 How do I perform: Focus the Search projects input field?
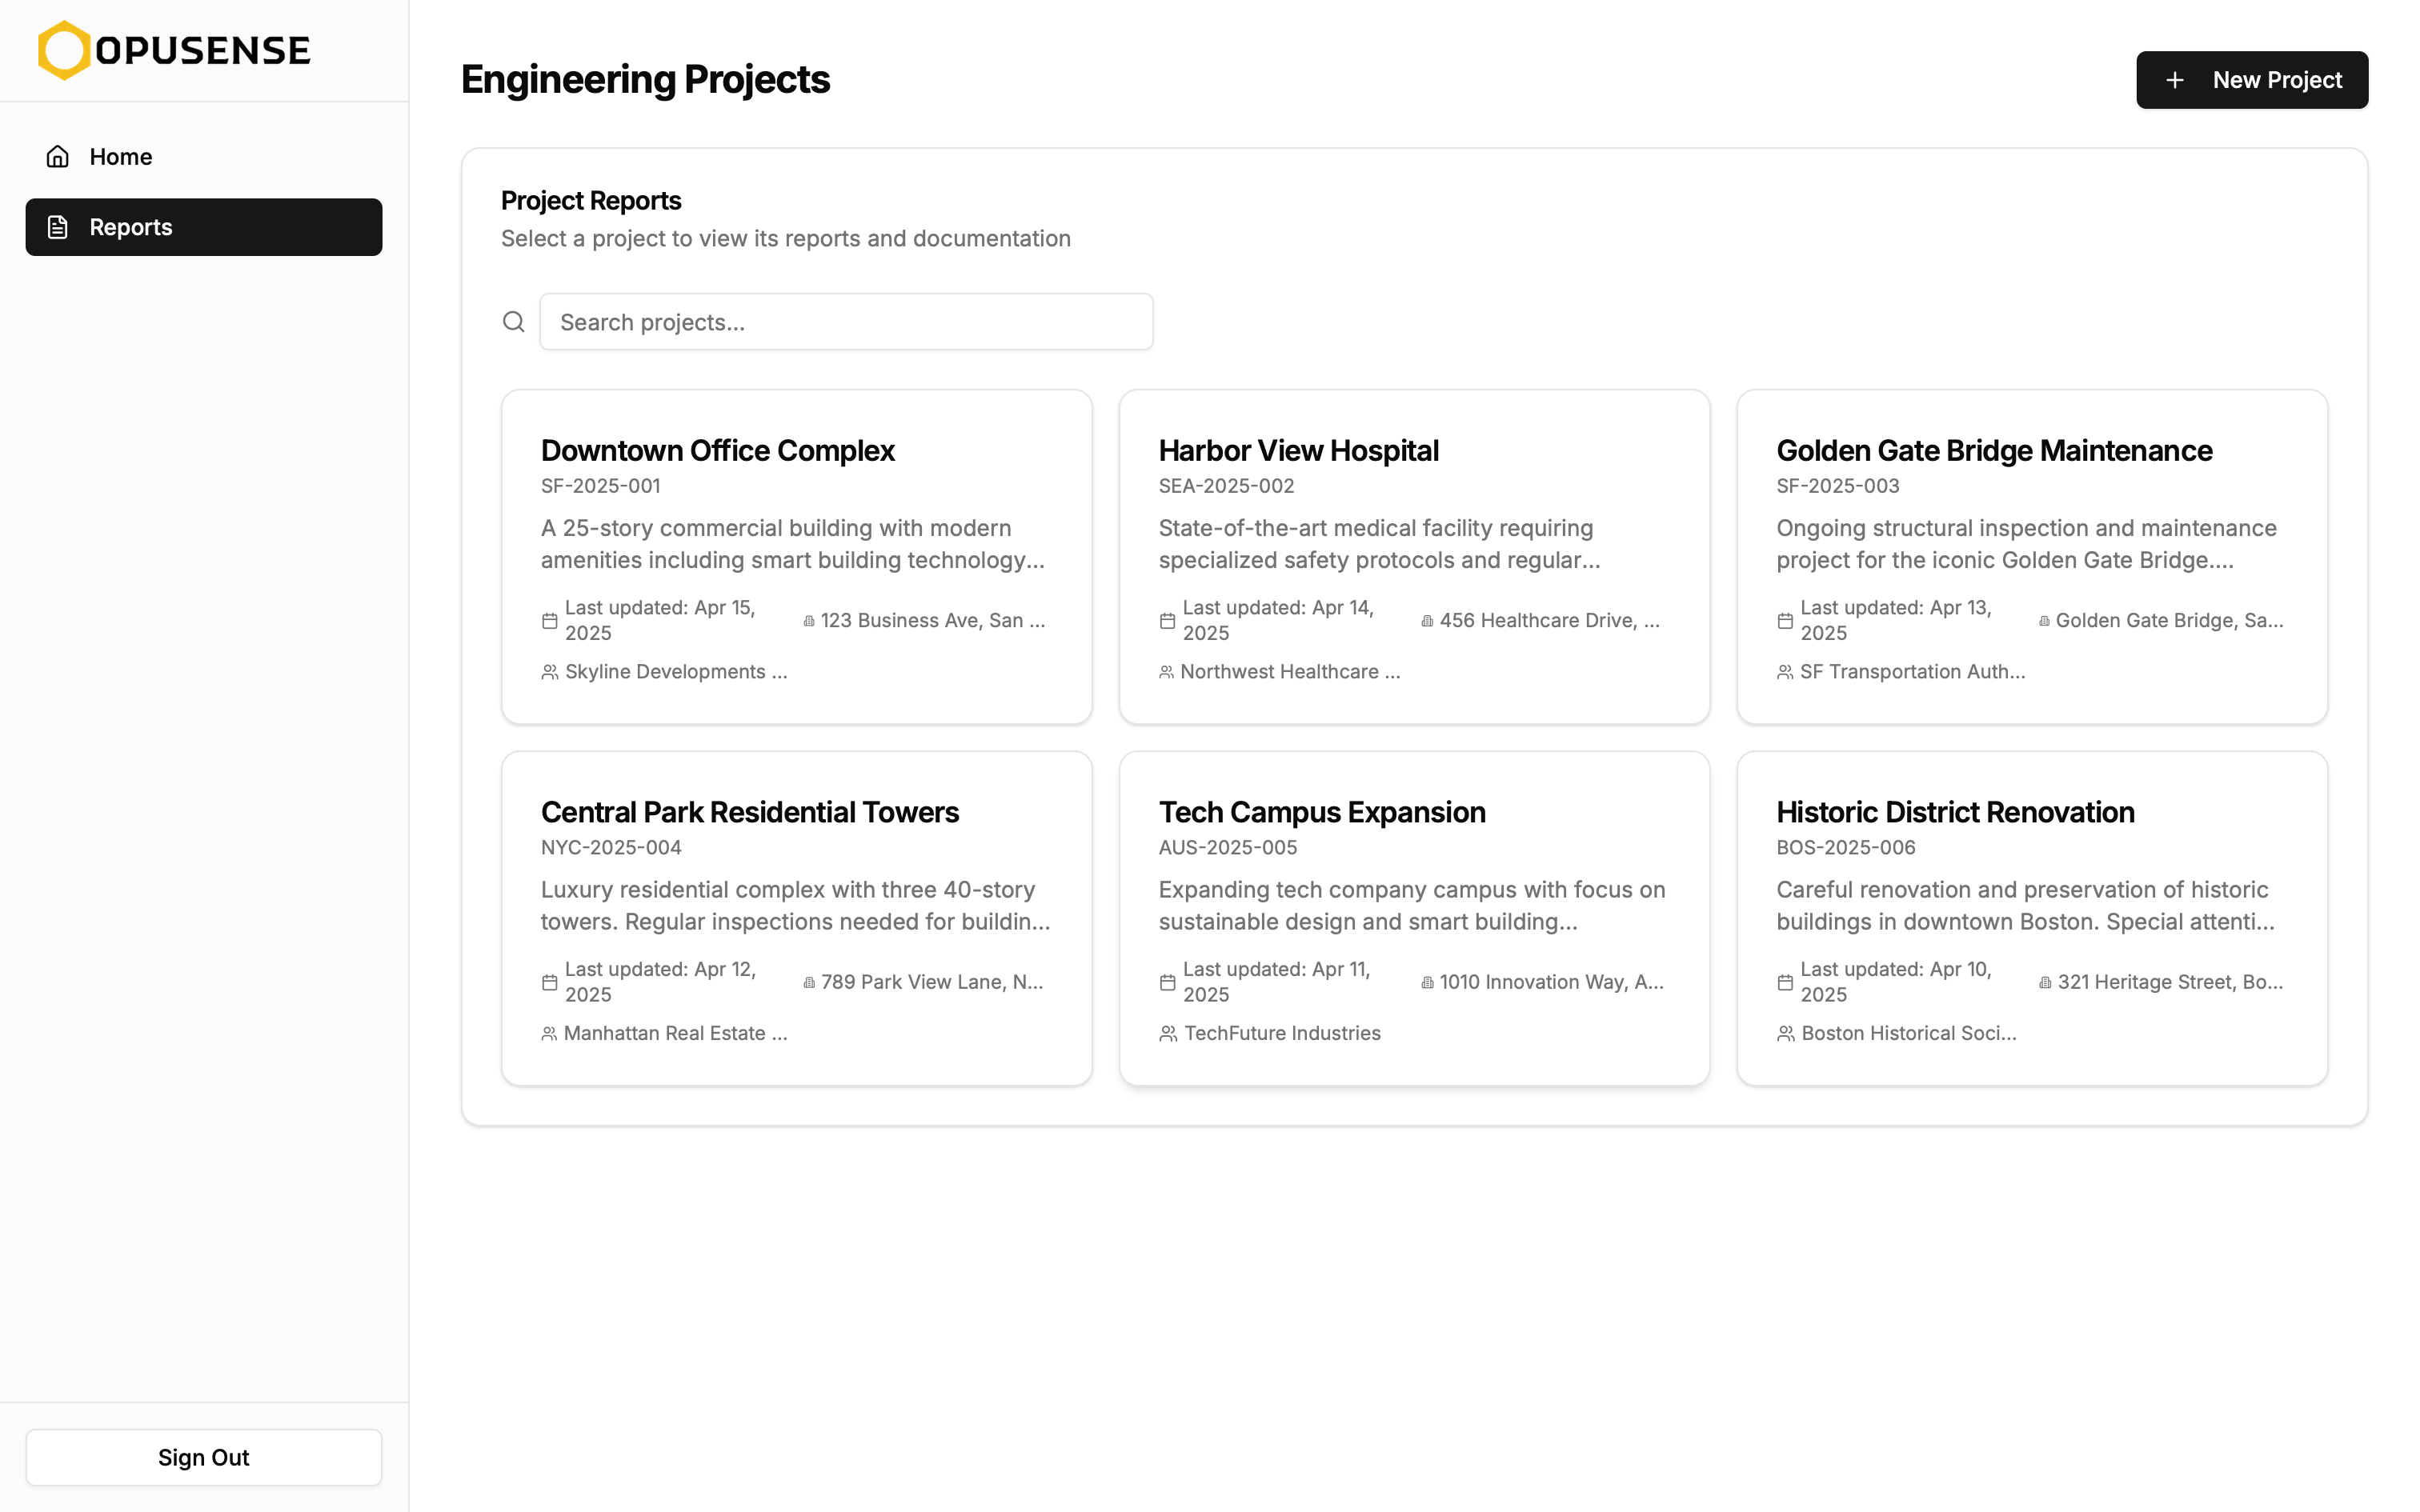coord(845,322)
